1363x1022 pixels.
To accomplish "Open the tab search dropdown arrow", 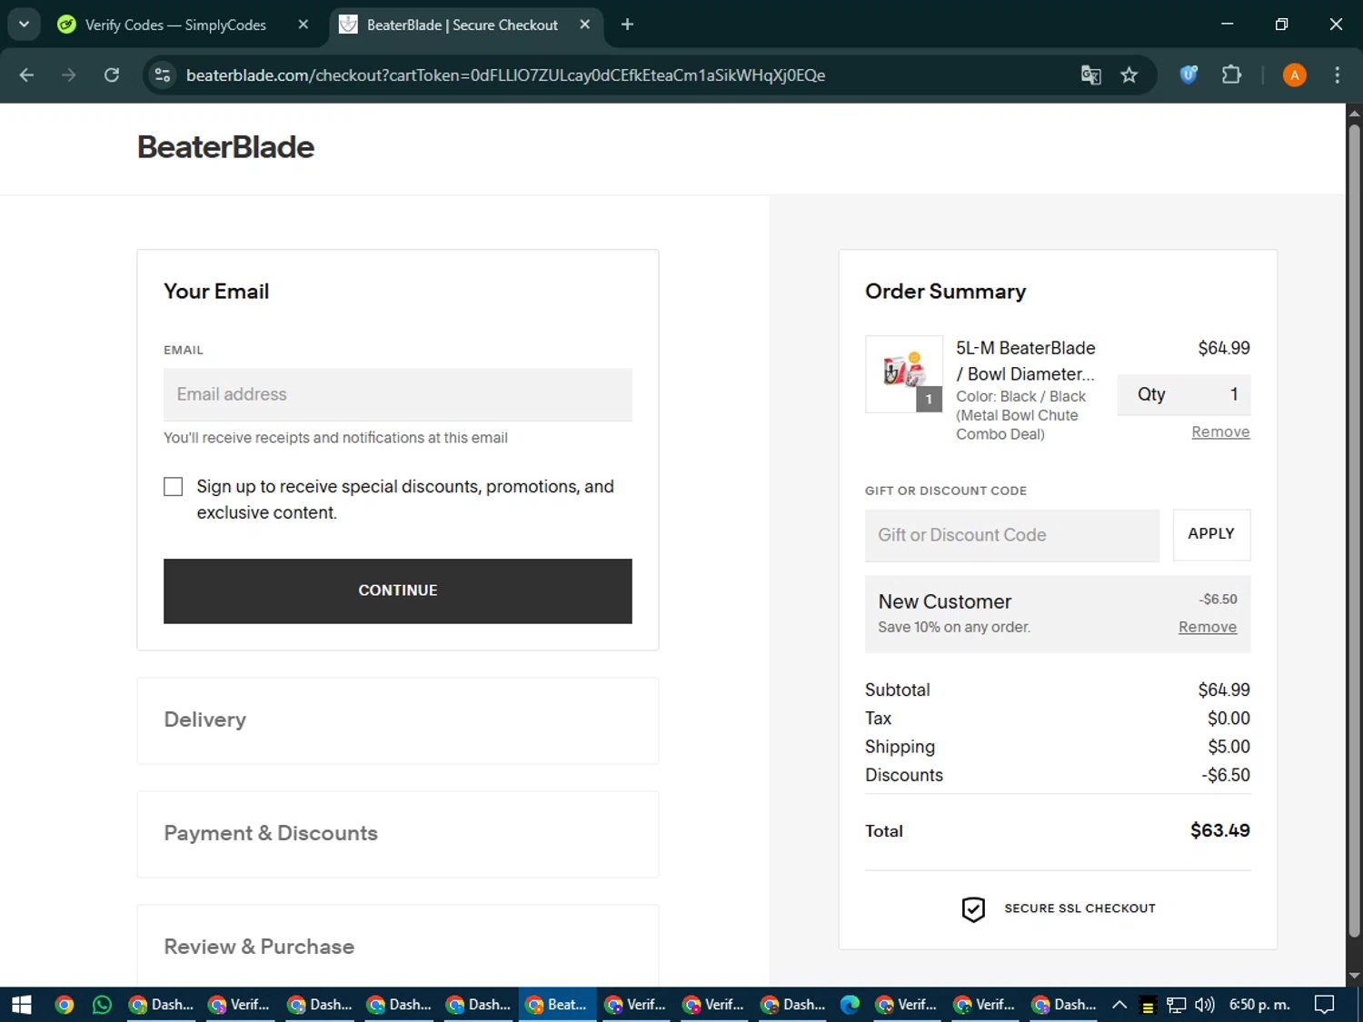I will pos(24,25).
